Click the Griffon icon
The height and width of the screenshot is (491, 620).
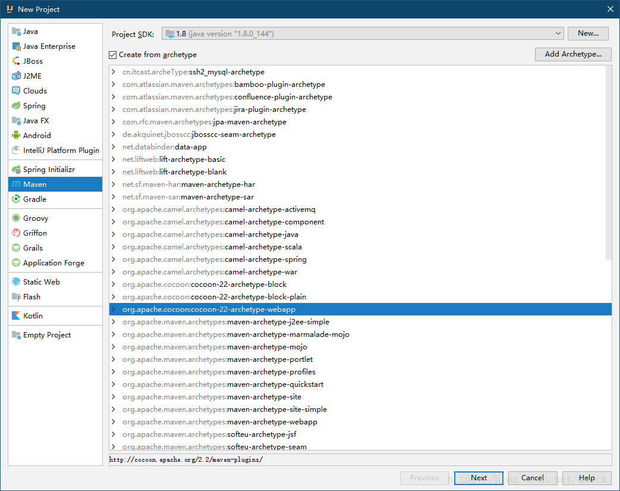click(16, 233)
